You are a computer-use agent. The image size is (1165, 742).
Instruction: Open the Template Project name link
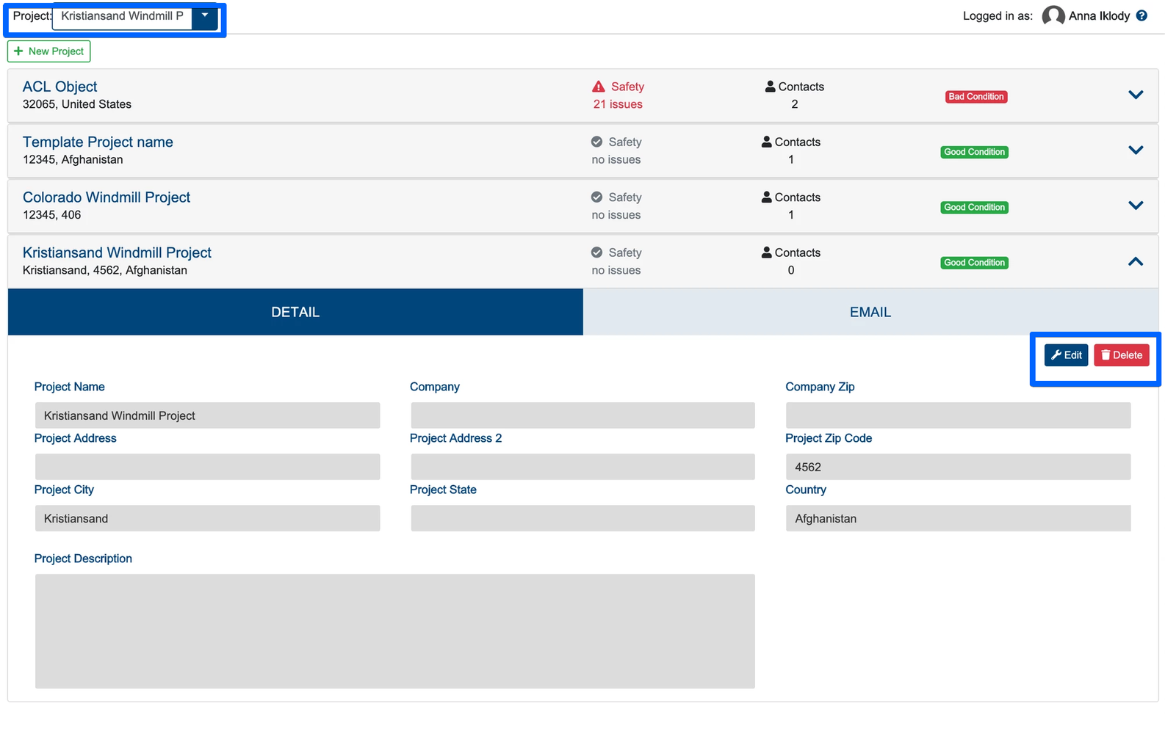(98, 142)
